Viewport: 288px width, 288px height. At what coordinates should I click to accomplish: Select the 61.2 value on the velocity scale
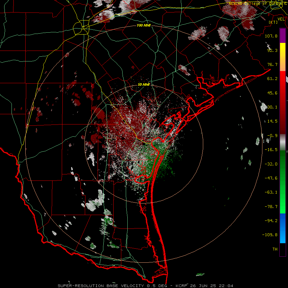pyautogui.click(x=272, y=79)
